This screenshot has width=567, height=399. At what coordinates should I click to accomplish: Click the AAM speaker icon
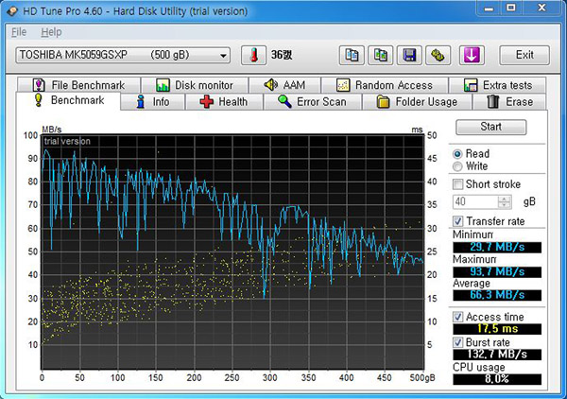(271, 85)
